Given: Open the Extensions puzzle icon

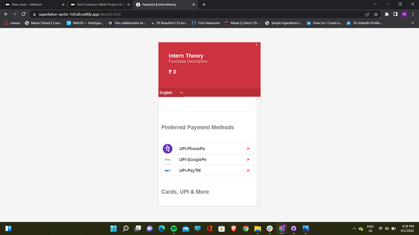Looking at the screenshot, I should 386,14.
